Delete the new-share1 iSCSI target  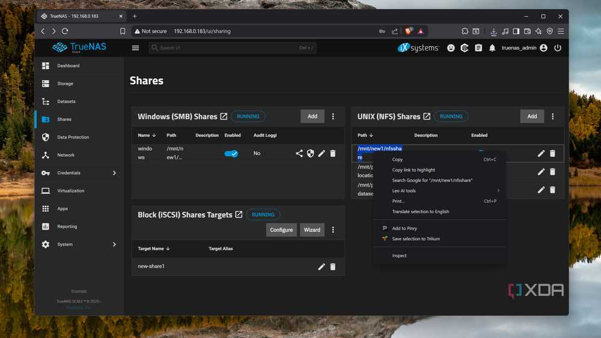tap(333, 267)
